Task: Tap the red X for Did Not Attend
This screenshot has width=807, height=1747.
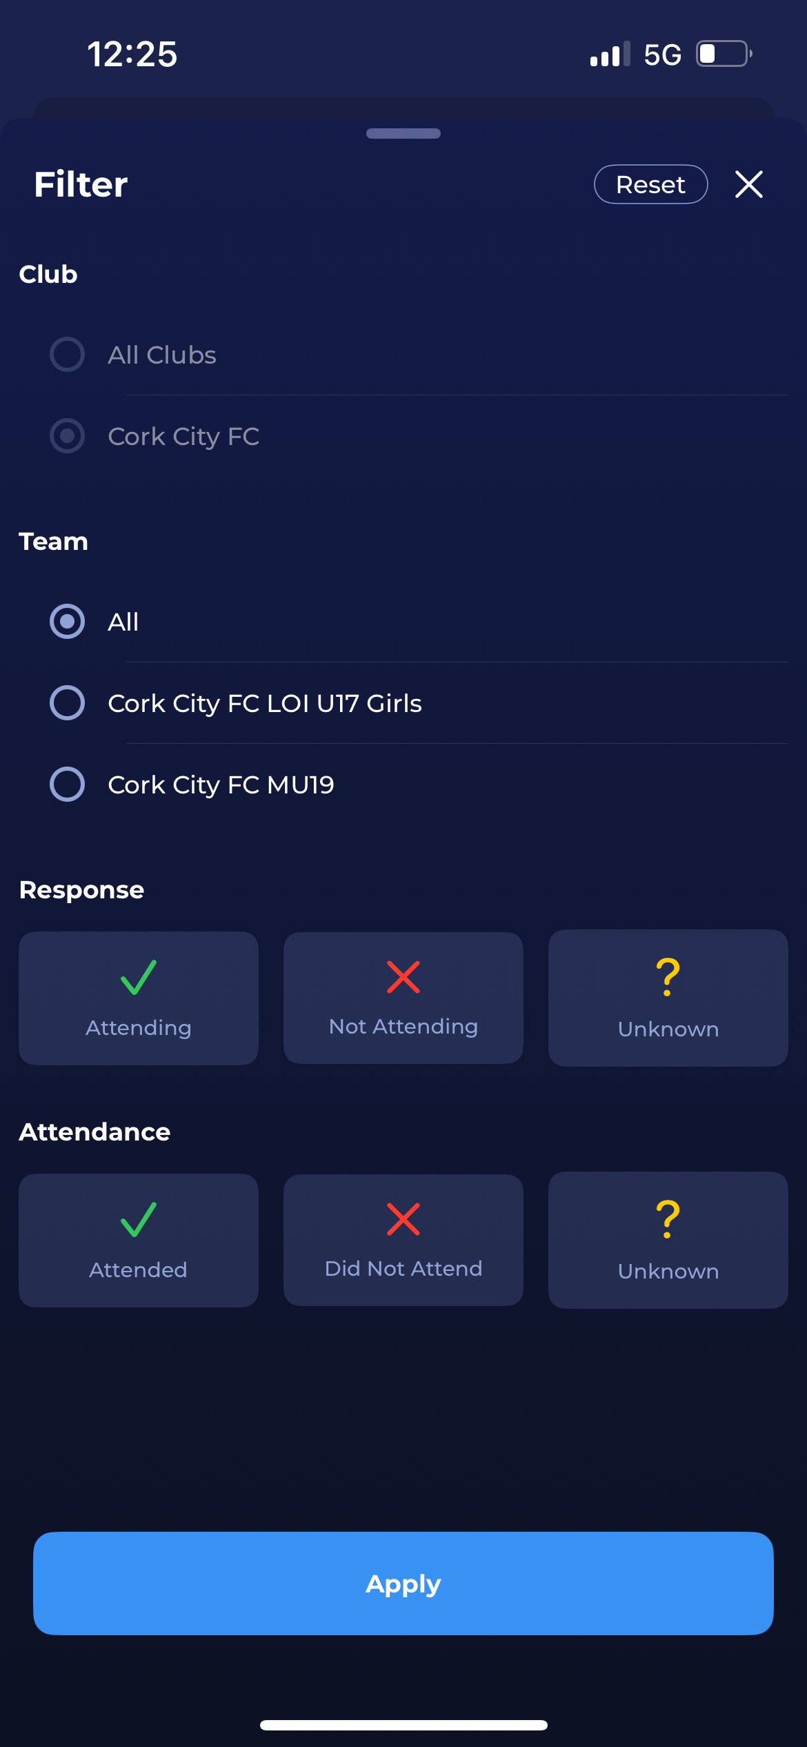Action: click(x=403, y=1219)
